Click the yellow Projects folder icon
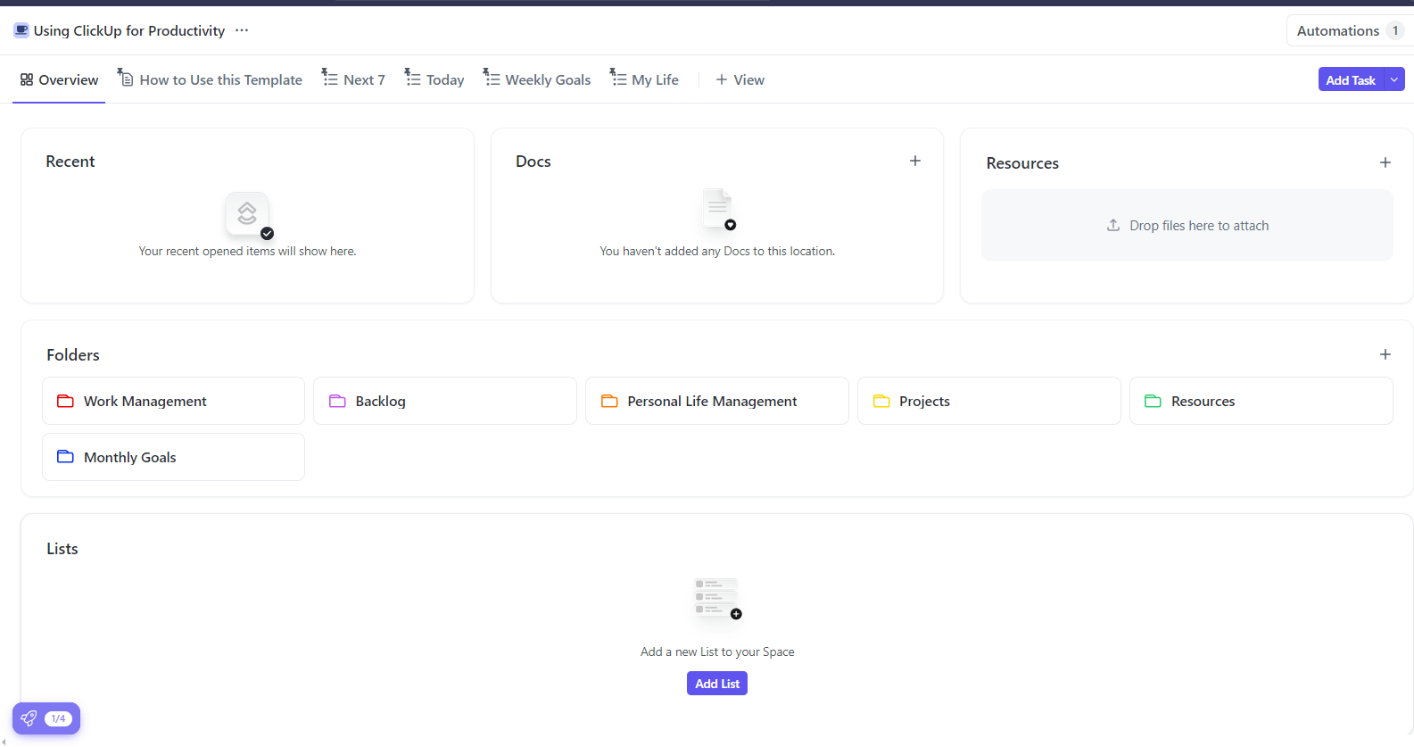Image resolution: width=1414 pixels, height=747 pixels. (881, 401)
